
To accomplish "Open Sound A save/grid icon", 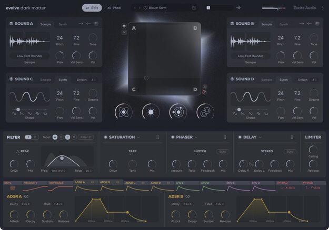I will (96, 24).
